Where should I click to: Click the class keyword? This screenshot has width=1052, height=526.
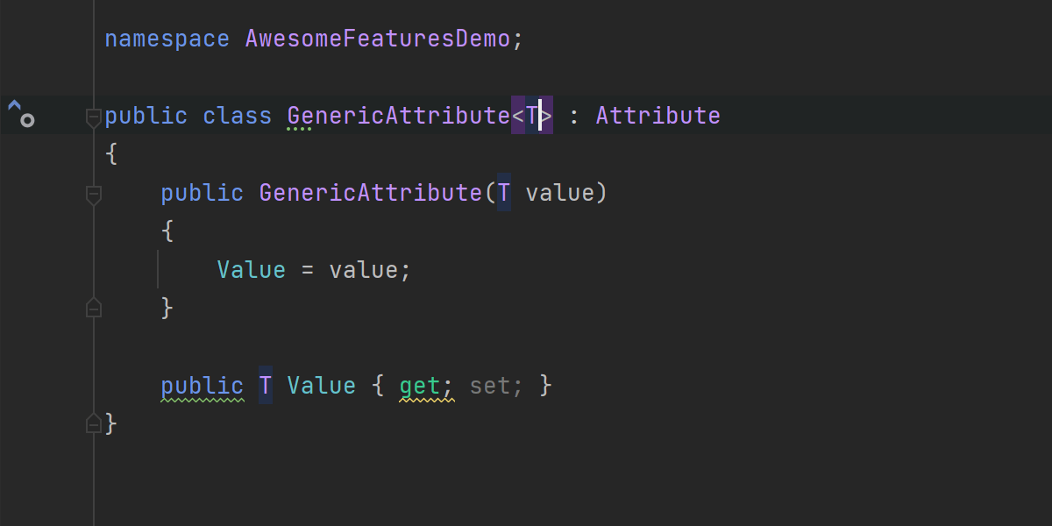237,116
